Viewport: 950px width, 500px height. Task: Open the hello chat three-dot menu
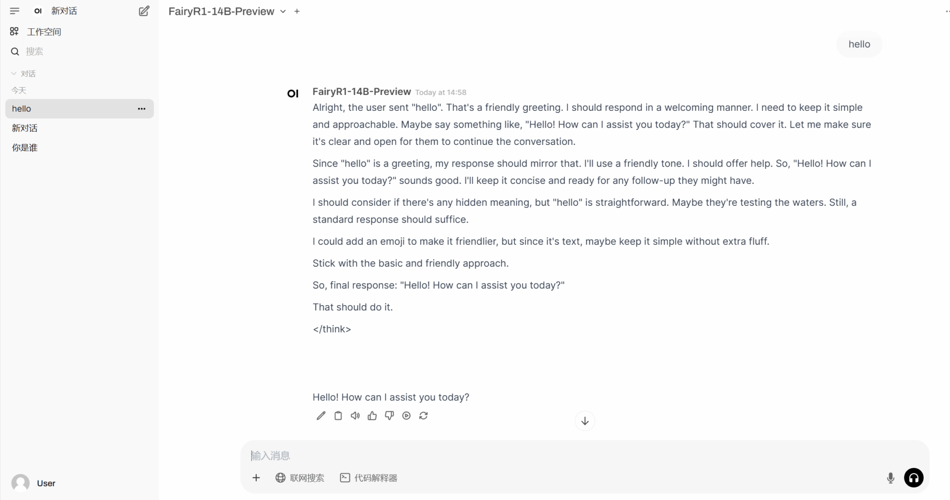point(142,109)
